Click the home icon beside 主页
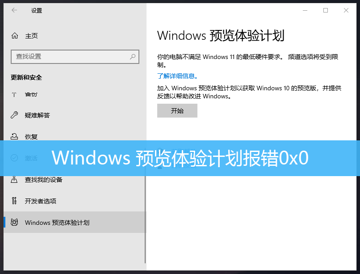 15,36
